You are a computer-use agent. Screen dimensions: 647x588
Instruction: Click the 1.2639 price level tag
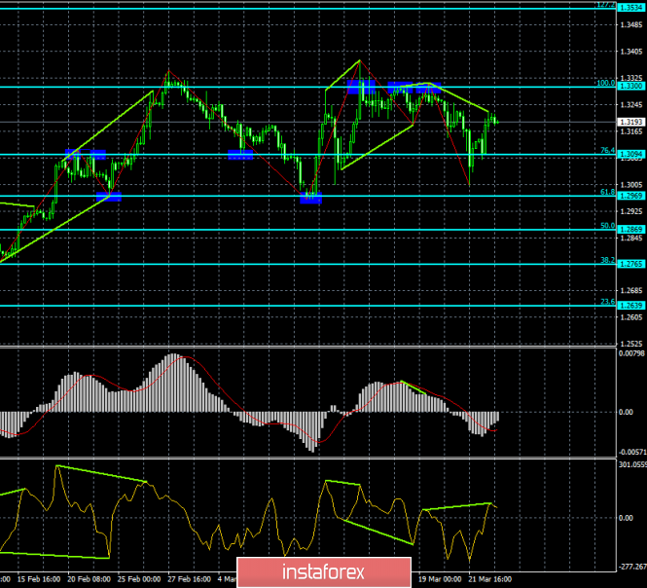pos(630,306)
